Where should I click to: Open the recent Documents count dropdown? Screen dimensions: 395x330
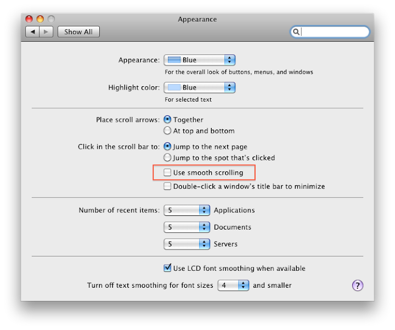187,227
